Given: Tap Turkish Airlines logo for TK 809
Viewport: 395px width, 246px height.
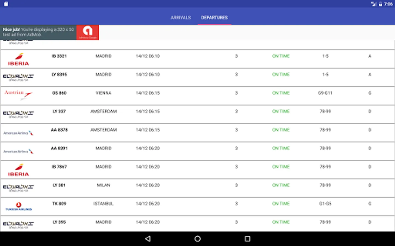Looking at the screenshot, I should point(18,206).
